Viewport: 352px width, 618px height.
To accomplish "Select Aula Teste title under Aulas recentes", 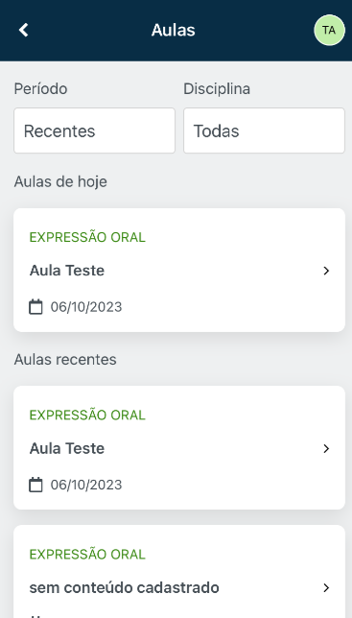I will click(x=67, y=448).
